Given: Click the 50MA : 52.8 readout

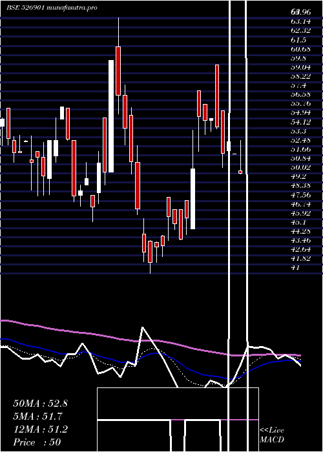Looking at the screenshot, I should coord(40,404).
